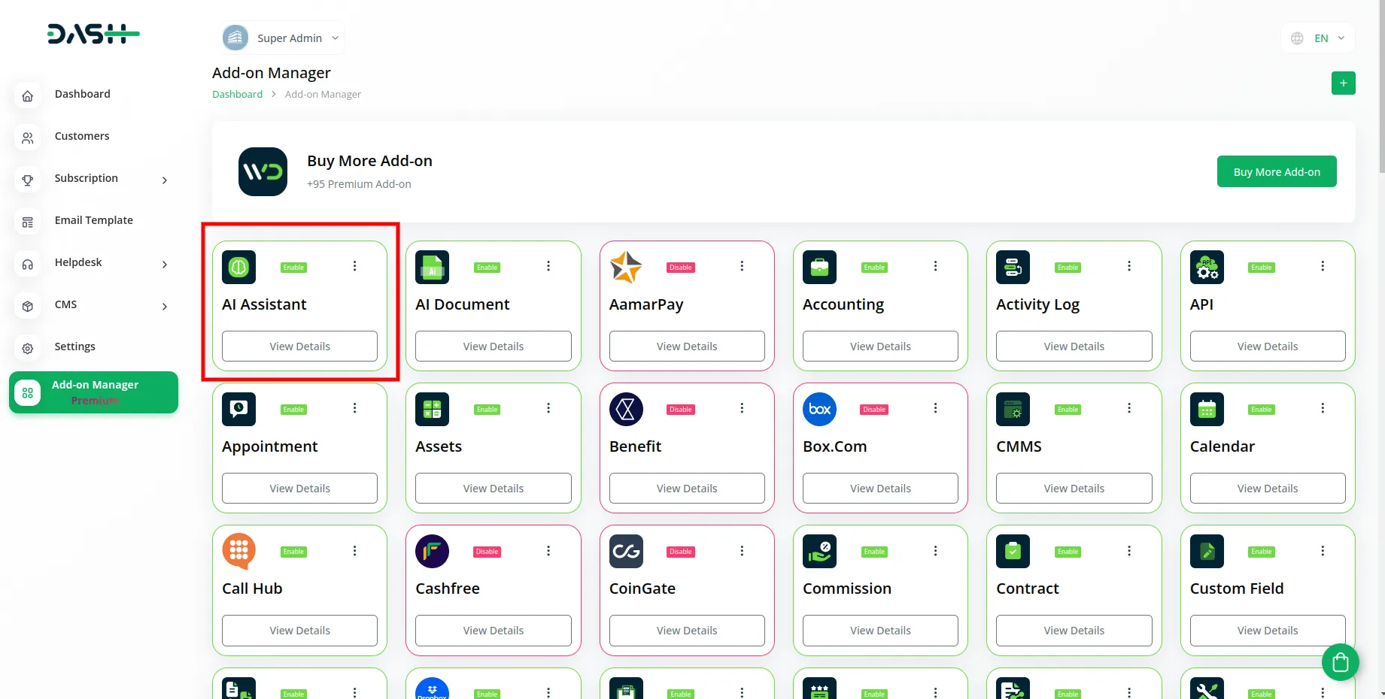Open the EN language dropdown
Screen dimensions: 1385x699
click(x=1318, y=38)
